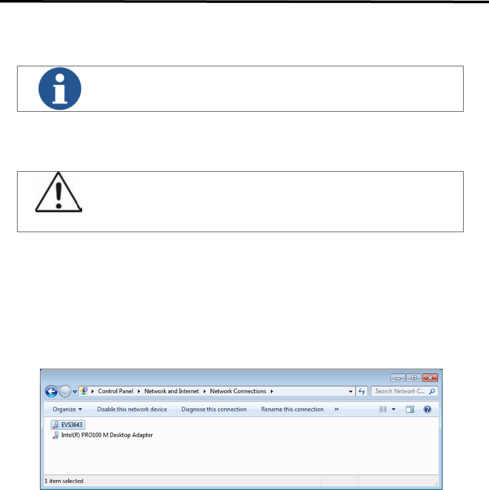
Task: Click the refresh button beside address bar
Action: click(362, 391)
